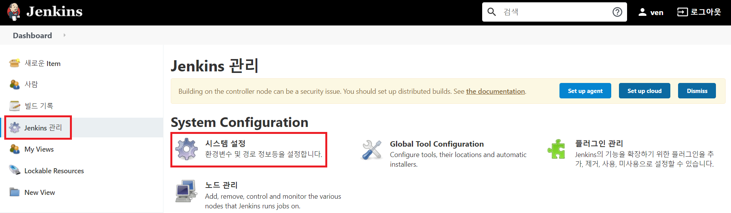Click description 'Configure tools, their locations and automatic installers.'
The width and height of the screenshot is (731, 213).
coord(458,159)
